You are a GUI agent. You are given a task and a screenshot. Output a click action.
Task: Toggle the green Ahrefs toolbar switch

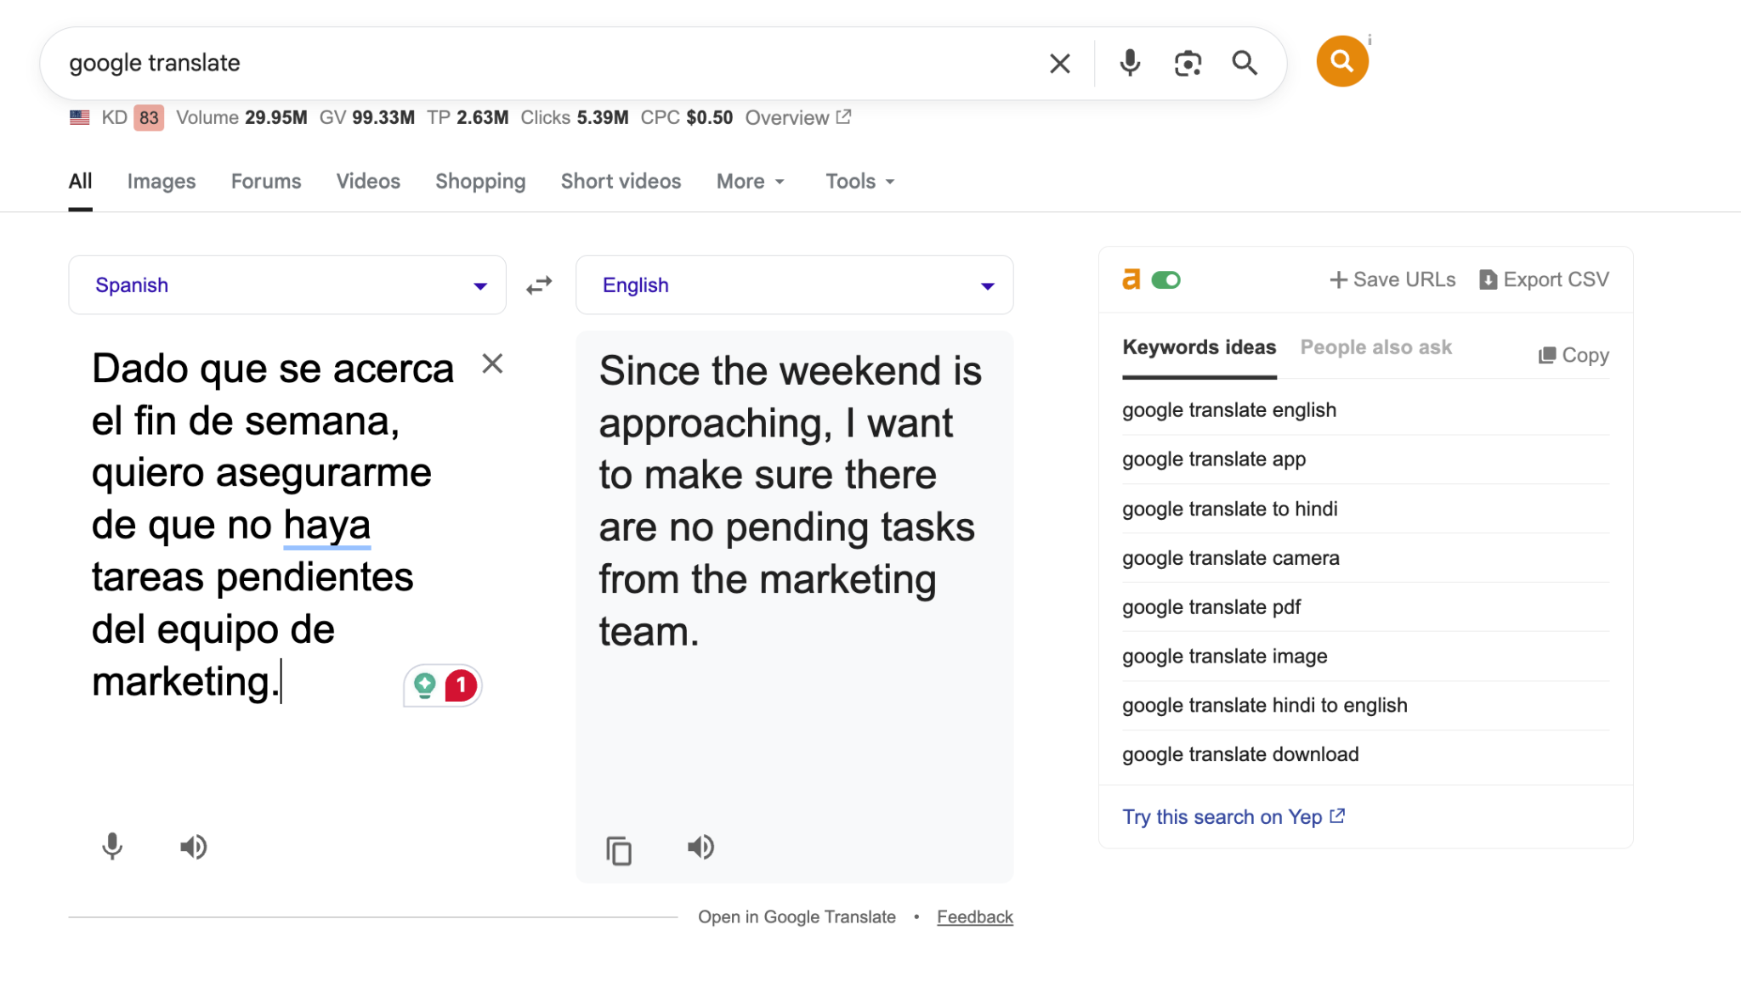(x=1165, y=280)
